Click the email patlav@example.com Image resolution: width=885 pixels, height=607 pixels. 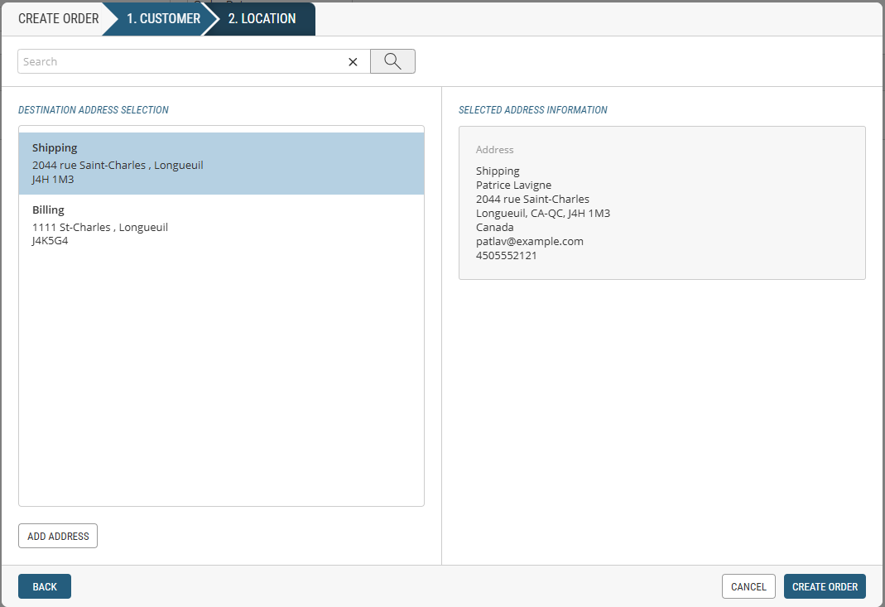click(530, 241)
